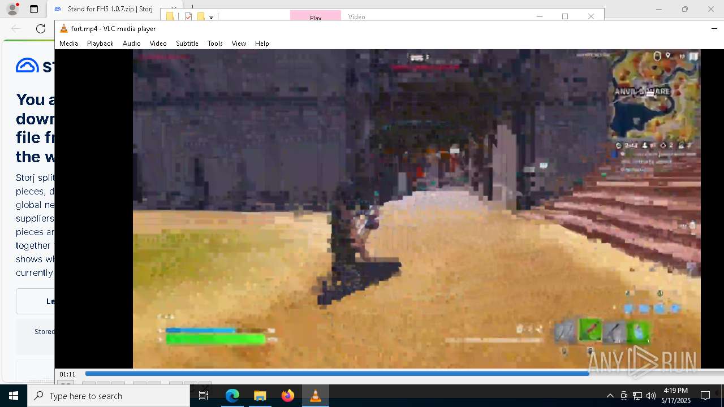
Task: Expand Explorer quick access toolbar dropdown arrow
Action: pos(211,17)
